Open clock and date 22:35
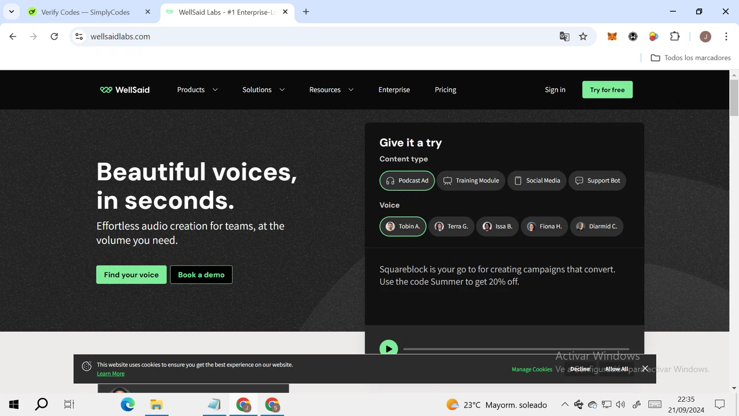This screenshot has width=739, height=416. [x=686, y=405]
